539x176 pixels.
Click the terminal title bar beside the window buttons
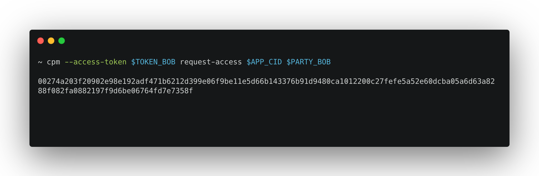(x=263, y=41)
